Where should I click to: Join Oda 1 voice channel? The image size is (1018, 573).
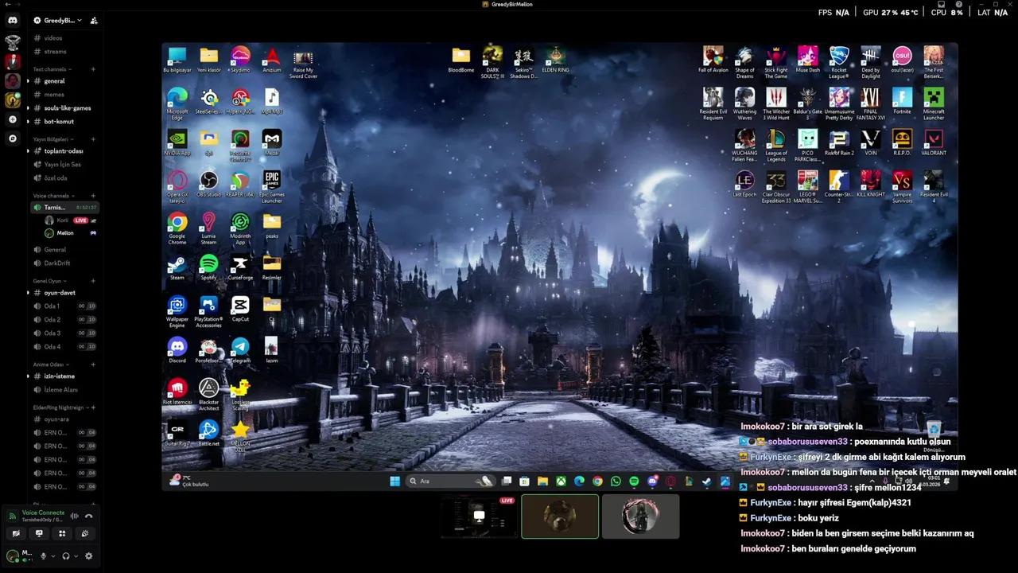coord(64,306)
